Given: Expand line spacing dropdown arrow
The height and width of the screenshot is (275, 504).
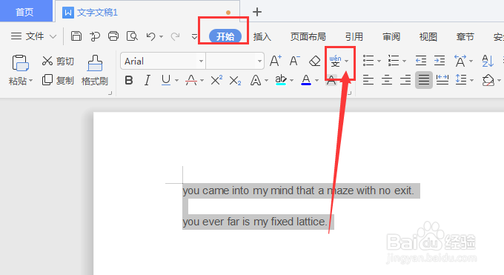Looking at the screenshot, I should click(x=471, y=80).
